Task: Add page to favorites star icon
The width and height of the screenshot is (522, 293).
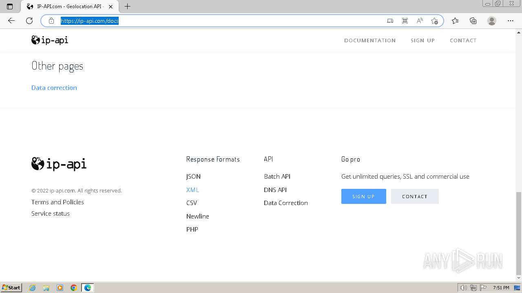Action: (x=434, y=21)
